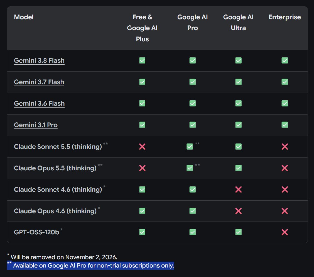This screenshot has height=277, width=314.
Task: Open the Gemini 3.8 Flash link
Action: click(x=39, y=60)
